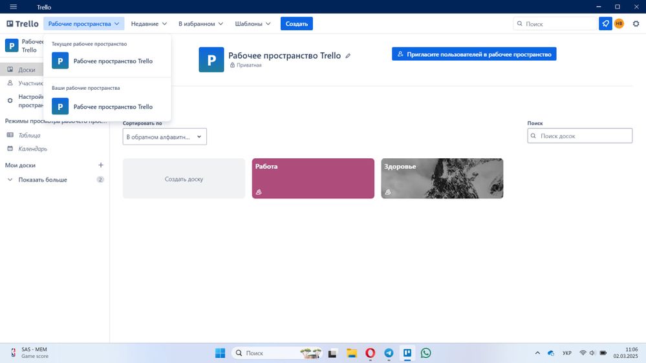Screen dimensions: 646x363
Task: Click the Trello taskbar icon
Action: pos(407,353)
